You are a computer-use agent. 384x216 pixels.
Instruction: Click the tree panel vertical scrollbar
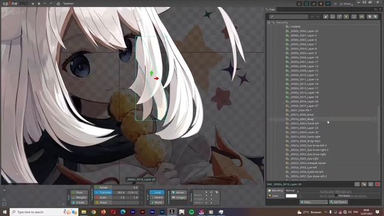tap(379, 130)
